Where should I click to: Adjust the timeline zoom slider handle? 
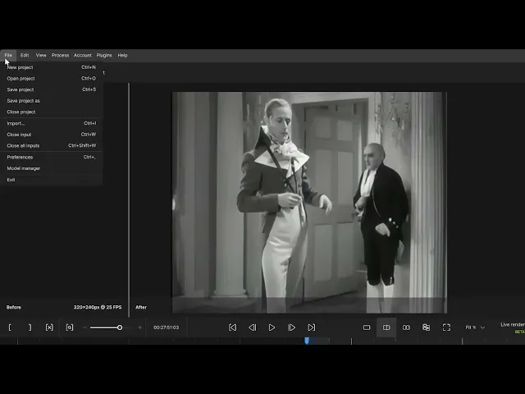click(120, 328)
